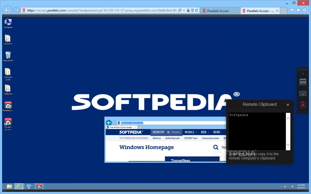Open the DESKTOP menu on Softpedia
The image size is (311, 194).
pyautogui.click(x=158, y=132)
